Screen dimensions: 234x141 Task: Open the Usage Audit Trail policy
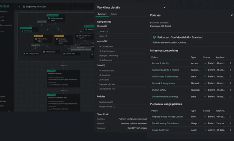pyautogui.click(x=160, y=130)
